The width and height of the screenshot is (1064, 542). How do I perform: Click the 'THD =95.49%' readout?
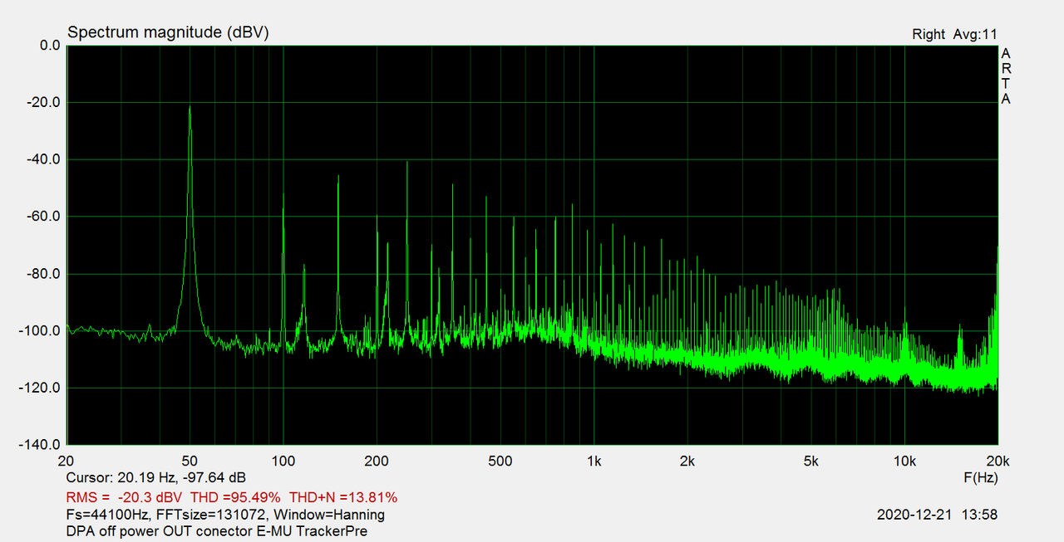(236, 497)
